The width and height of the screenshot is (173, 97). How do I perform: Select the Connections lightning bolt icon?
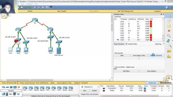[x=19, y=87]
